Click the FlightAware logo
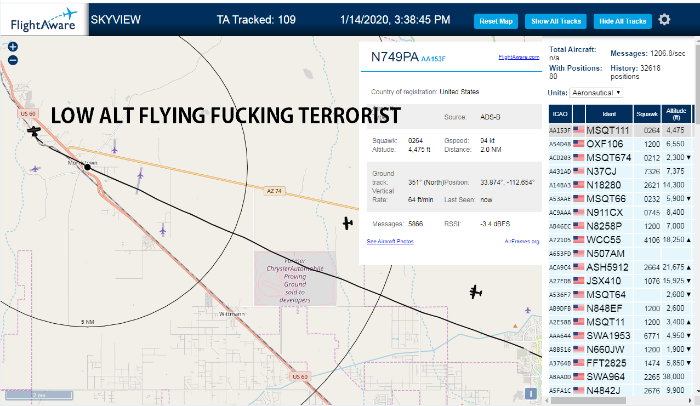 tap(44, 20)
